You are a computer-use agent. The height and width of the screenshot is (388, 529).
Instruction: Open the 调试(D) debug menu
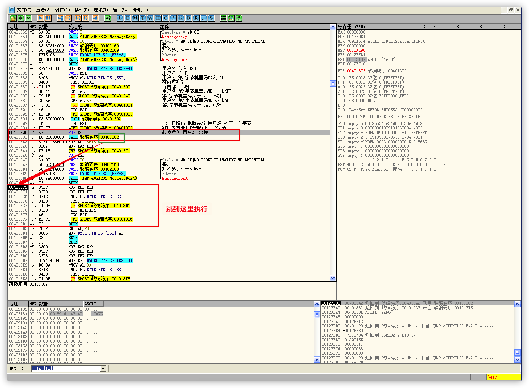(x=62, y=10)
